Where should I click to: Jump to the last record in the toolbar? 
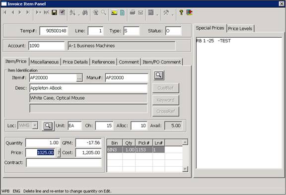(x=28, y=12)
